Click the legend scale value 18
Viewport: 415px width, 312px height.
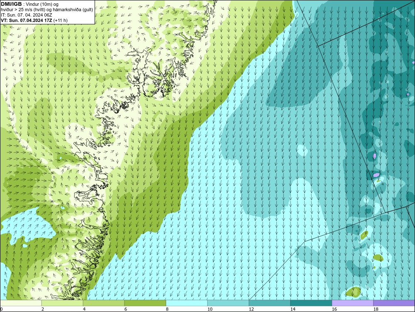click(376, 309)
